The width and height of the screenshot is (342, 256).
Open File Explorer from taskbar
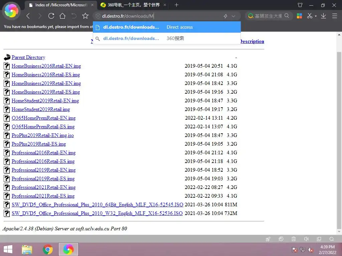point(27,249)
